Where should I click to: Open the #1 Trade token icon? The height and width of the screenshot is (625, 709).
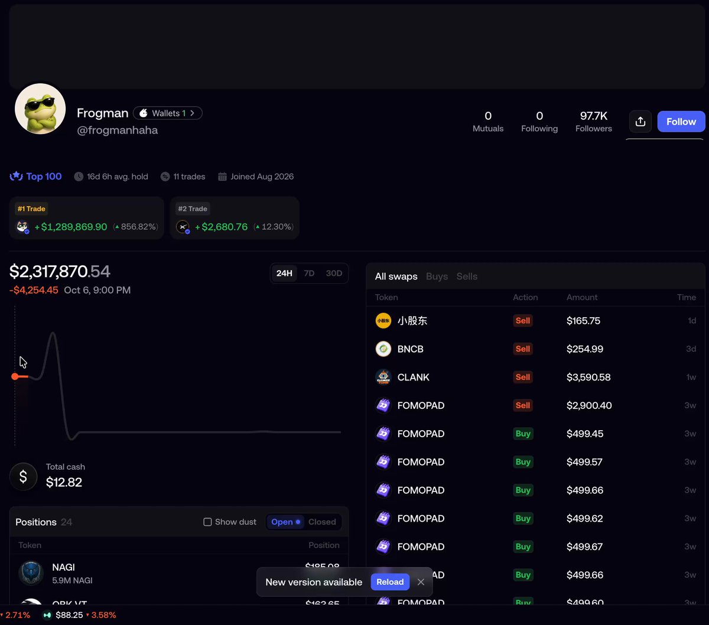coord(22,227)
